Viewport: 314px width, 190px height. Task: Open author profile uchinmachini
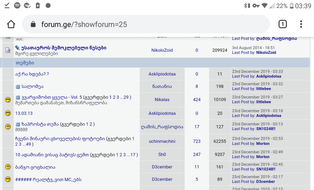pyautogui.click(x=162, y=141)
